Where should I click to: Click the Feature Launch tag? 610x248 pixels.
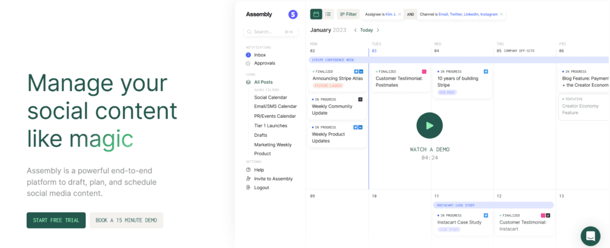click(x=328, y=86)
